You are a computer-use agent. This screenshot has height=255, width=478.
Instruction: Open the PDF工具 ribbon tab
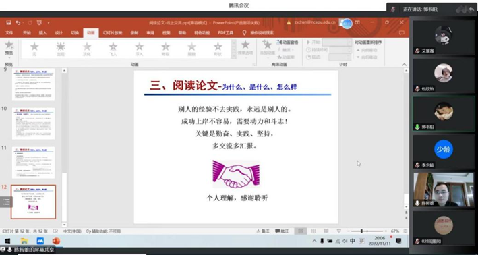[x=226, y=32]
